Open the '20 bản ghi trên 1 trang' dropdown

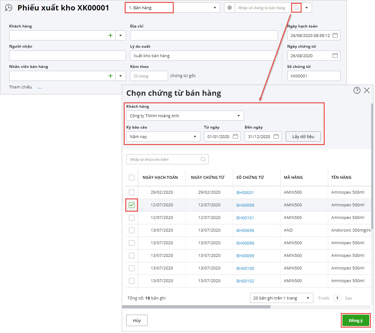click(308, 298)
